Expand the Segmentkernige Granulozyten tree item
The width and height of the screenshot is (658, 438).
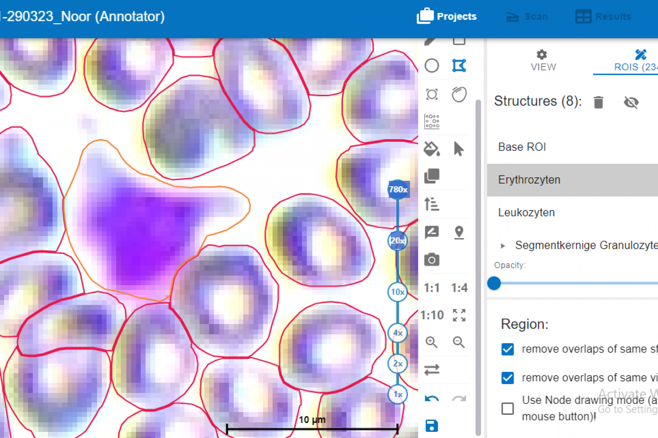click(503, 246)
